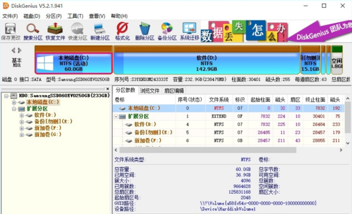Click the \Device\HarddiskVolume1 path value
Viewport: 352px width, 214px height.
coord(228,209)
